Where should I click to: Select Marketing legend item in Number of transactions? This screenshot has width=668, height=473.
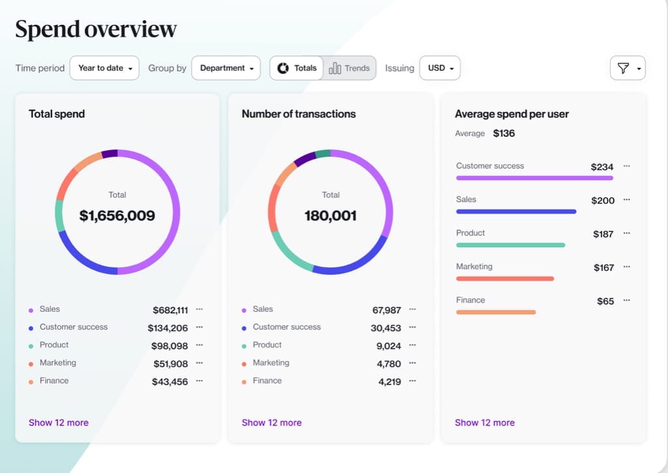tap(271, 363)
